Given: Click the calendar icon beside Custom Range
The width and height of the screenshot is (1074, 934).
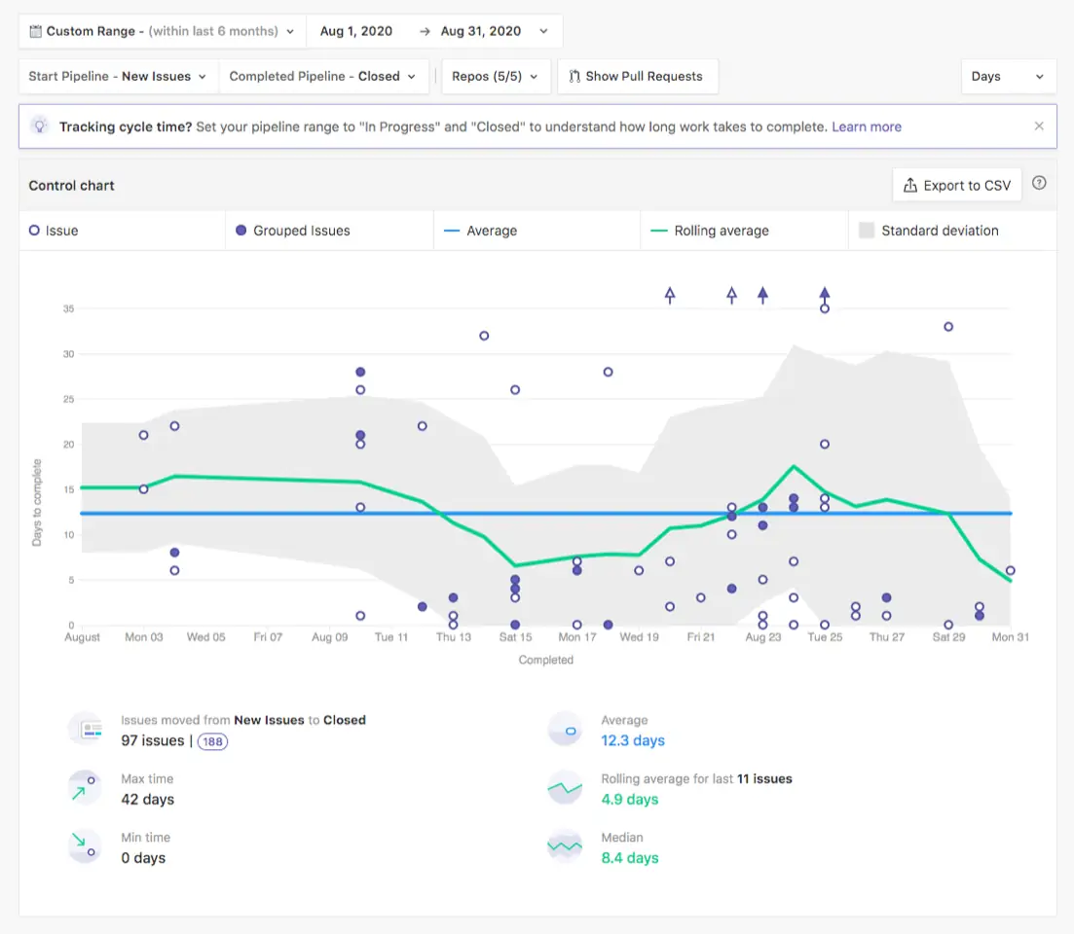Looking at the screenshot, I should pyautogui.click(x=36, y=31).
